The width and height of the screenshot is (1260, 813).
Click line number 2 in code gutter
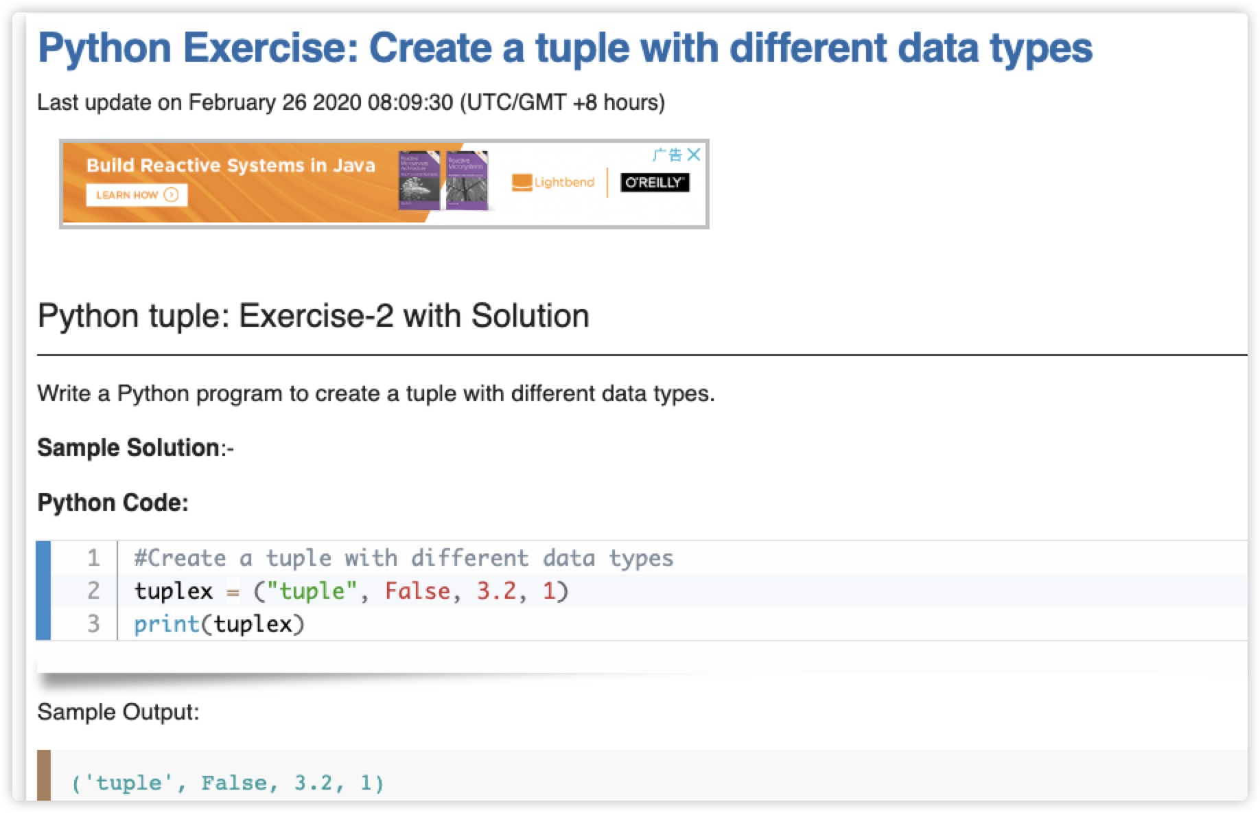(93, 591)
